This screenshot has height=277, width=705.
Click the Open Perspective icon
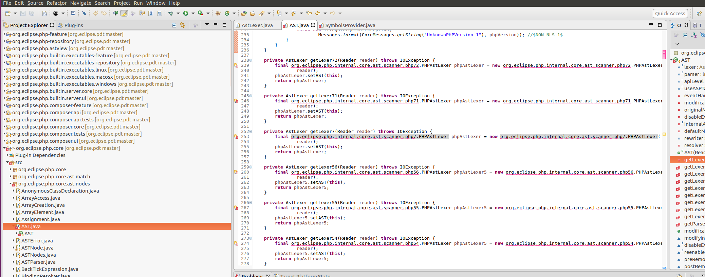699,14
